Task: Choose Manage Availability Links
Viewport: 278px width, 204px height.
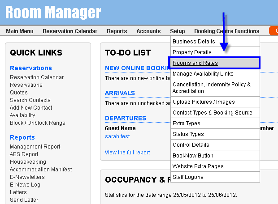Action: pos(215,74)
